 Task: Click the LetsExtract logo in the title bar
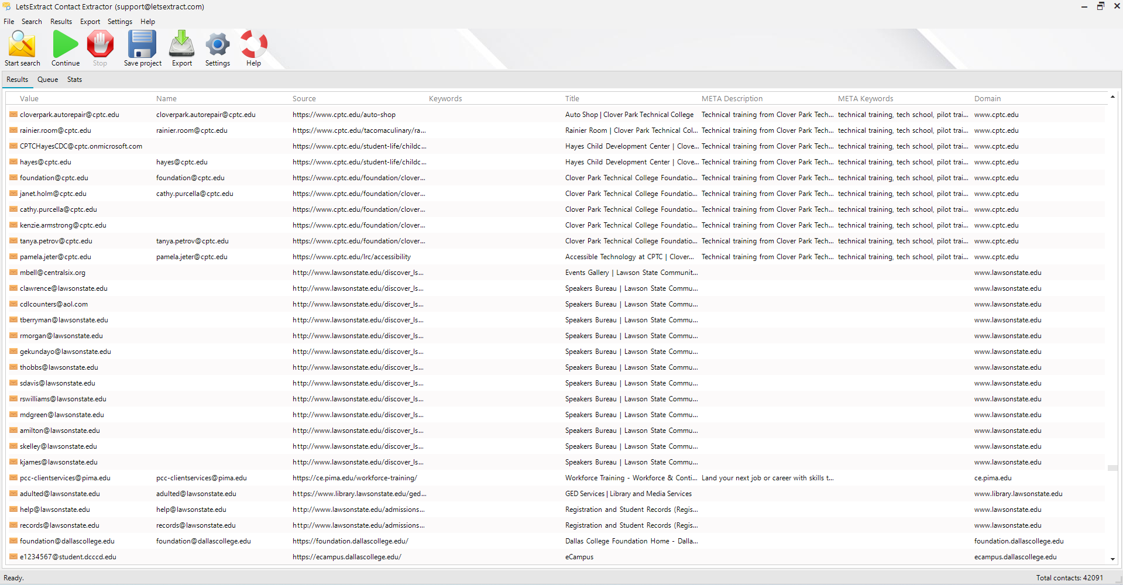pyautogui.click(x=6, y=6)
